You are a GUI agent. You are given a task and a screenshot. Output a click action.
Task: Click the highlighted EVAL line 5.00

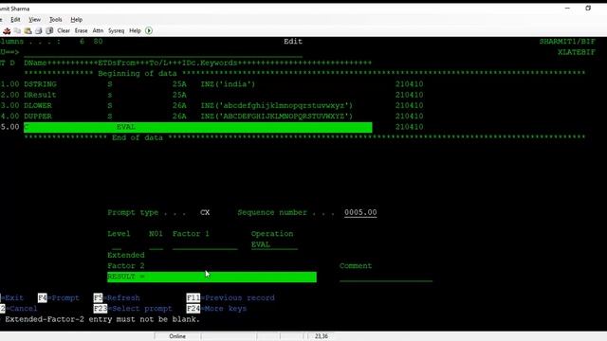[x=198, y=127]
